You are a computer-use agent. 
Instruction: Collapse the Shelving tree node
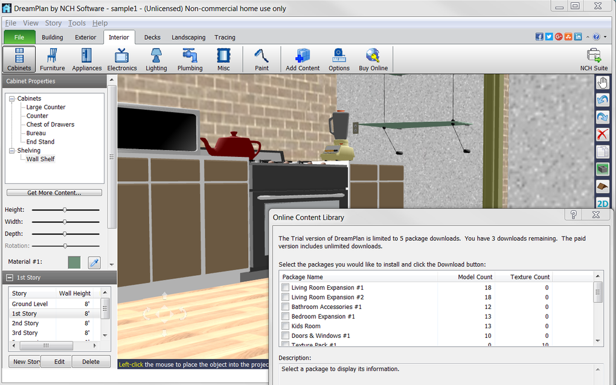[x=11, y=151]
